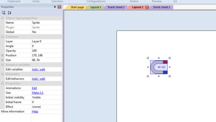Pin the Properties panel with pushpin icon
216x122 pixels.
(55, 7)
